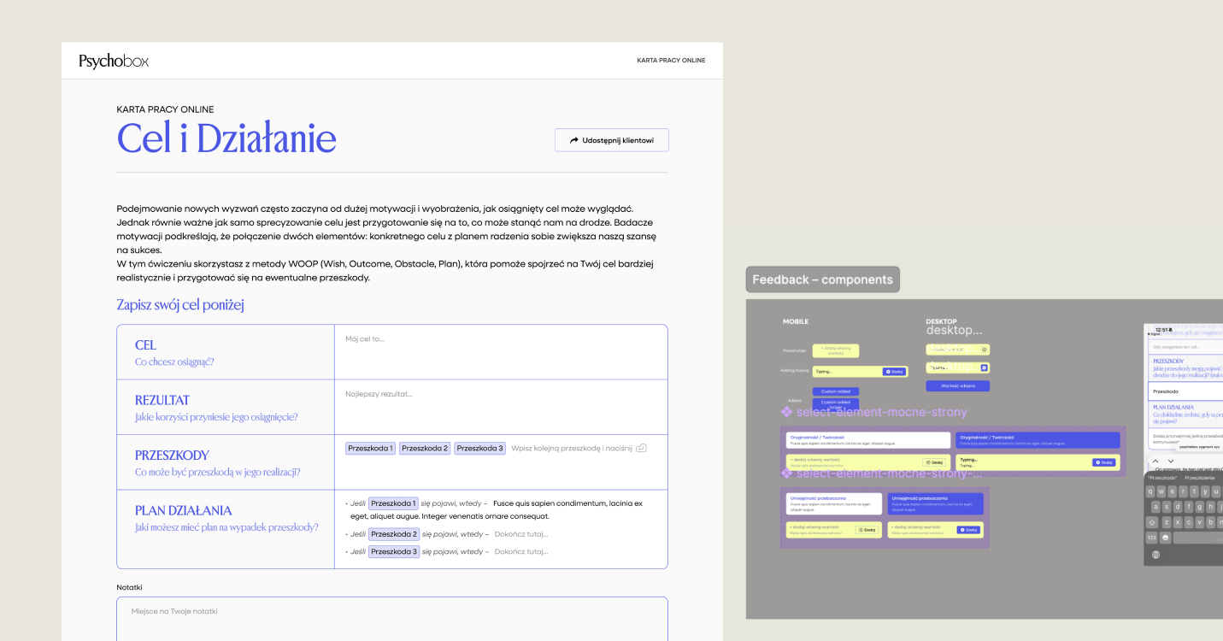Tap the r key on phone keyboard

click(1184, 491)
